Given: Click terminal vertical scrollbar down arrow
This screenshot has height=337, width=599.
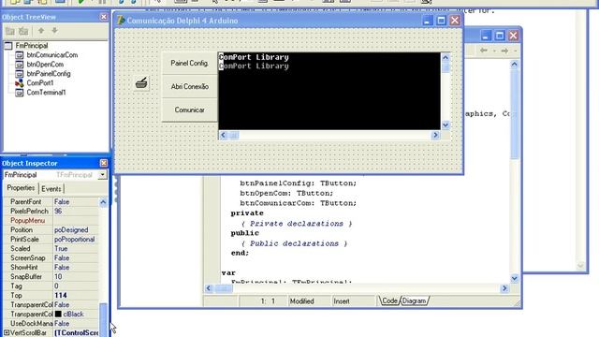Looking at the screenshot, I should click(x=446, y=125).
